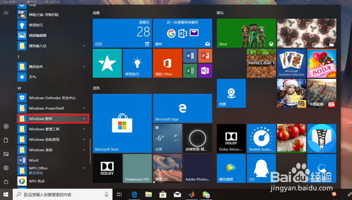The image size is (352, 200).
Task: Open the Adobe Photoshop tile
Action: [x=197, y=168]
